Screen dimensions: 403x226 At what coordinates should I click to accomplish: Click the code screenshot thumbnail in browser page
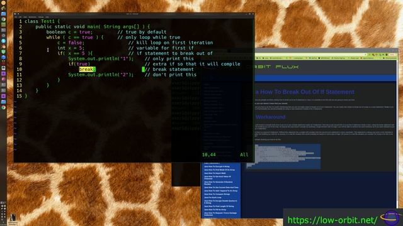tap(283, 156)
